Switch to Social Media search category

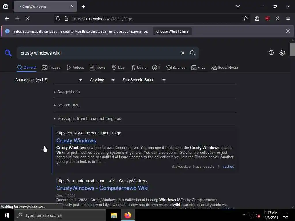pos(224,67)
